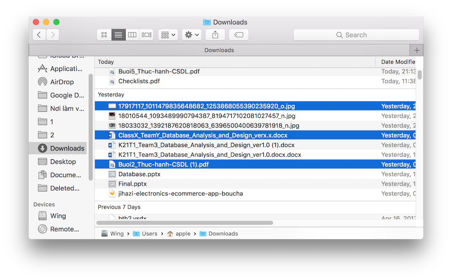Click the sidebar vertical scrollbar
The width and height of the screenshot is (452, 280).
coord(90,127)
